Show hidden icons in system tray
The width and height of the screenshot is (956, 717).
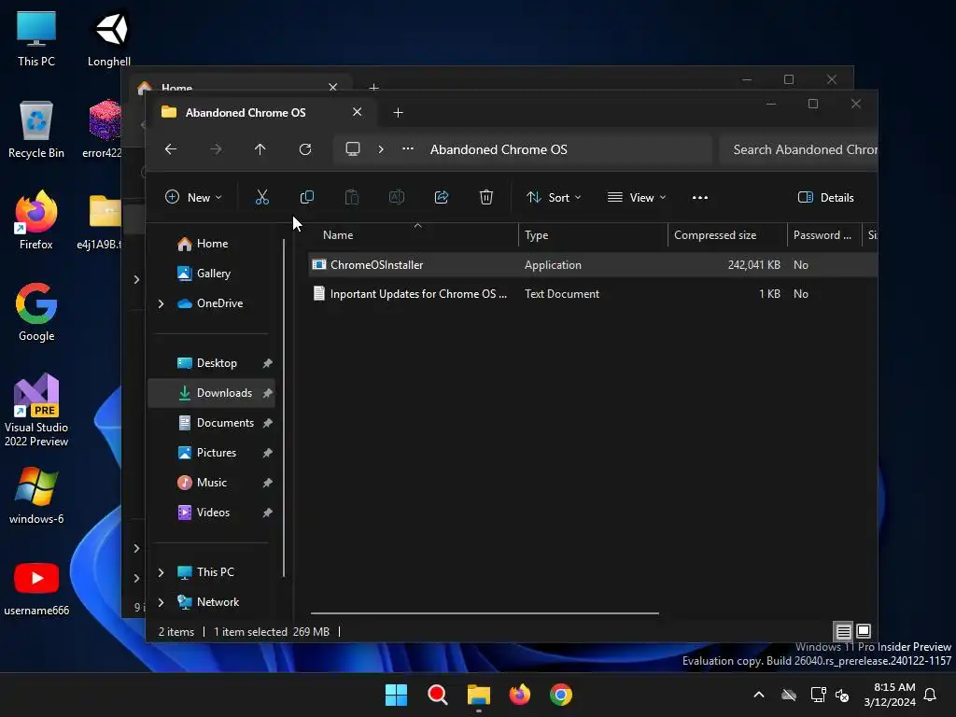pos(759,695)
